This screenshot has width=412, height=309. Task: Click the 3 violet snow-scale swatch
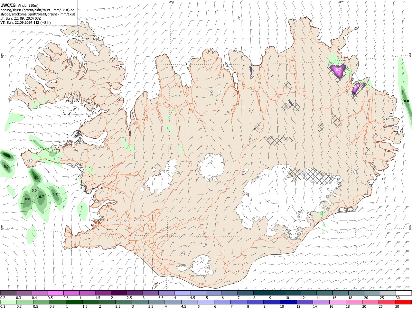150,293
